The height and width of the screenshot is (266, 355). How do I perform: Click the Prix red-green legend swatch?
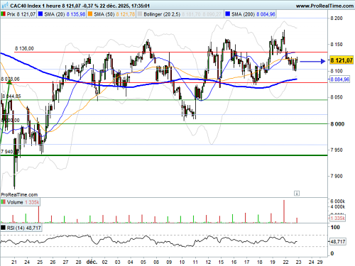[x=3, y=14]
